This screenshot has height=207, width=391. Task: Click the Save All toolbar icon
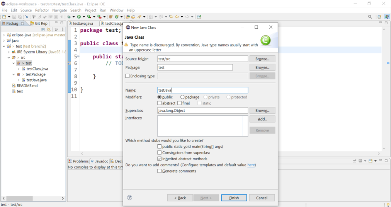click(x=20, y=17)
